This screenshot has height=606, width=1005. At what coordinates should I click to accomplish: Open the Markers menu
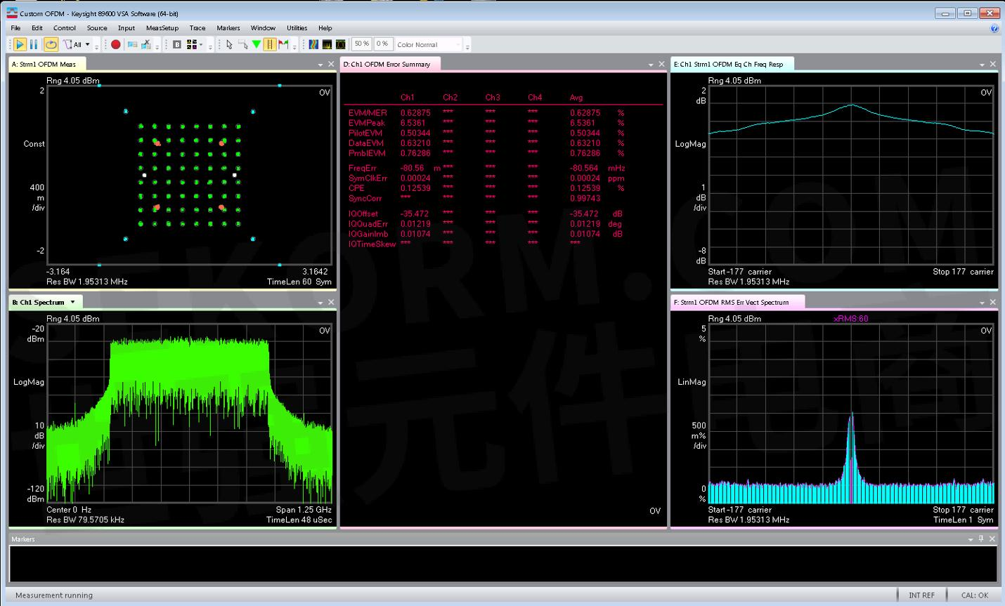click(x=228, y=28)
